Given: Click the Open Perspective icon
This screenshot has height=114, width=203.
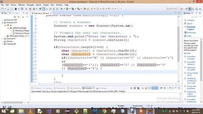Looking at the screenshot, I should coord(182,9).
